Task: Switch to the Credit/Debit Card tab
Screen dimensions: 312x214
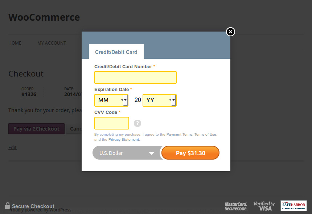Action: pyautogui.click(x=116, y=52)
